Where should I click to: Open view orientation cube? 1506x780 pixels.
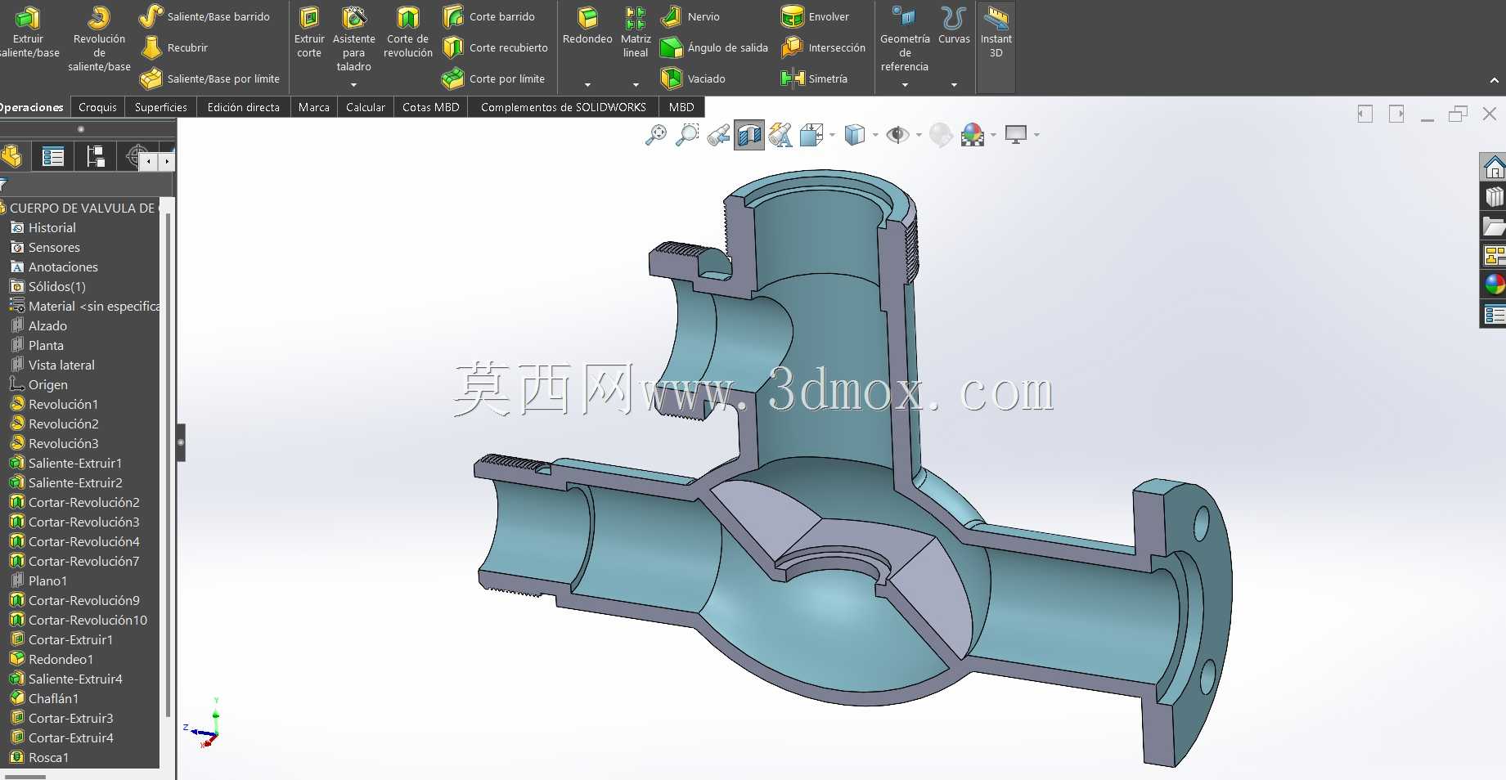(811, 135)
